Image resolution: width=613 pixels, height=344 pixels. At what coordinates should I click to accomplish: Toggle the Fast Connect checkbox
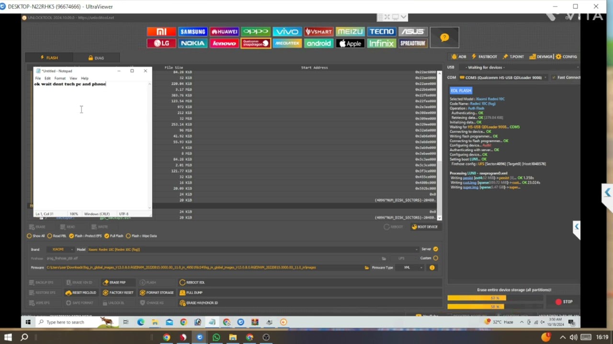[566, 77]
